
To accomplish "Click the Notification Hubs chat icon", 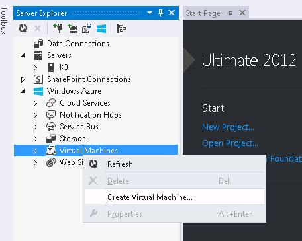I will click(x=51, y=115).
